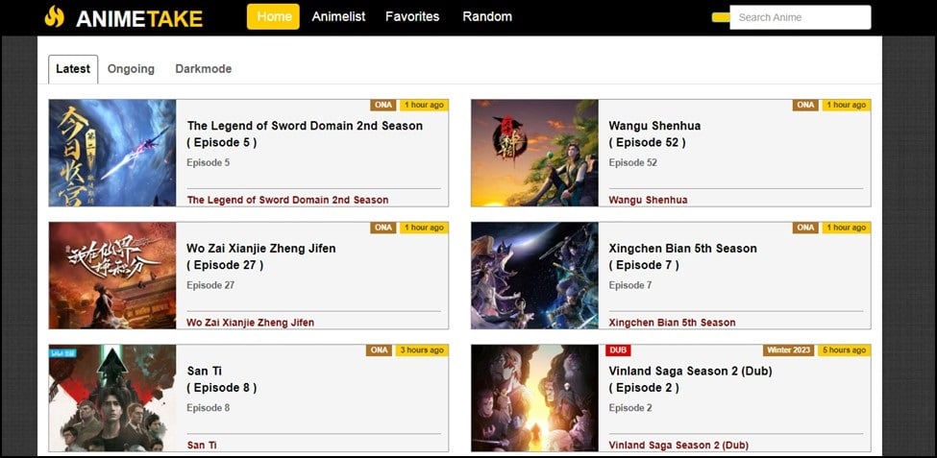This screenshot has width=937, height=458.
Task: Open The Legend of Sword Domain Episode 5 title
Action: (x=305, y=133)
